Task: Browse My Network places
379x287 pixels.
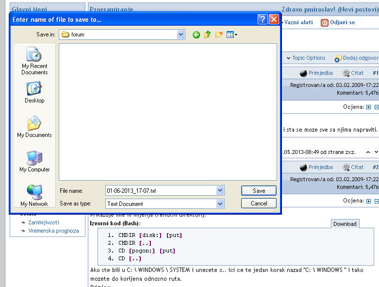Action: [x=34, y=195]
